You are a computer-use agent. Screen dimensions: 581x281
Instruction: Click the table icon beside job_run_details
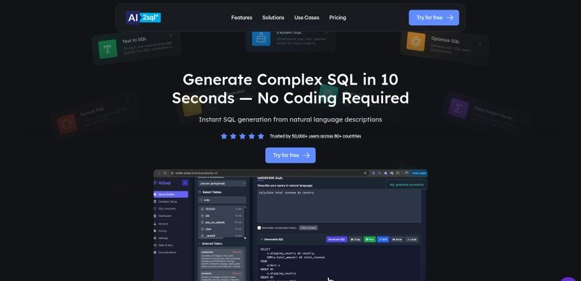pos(202,223)
